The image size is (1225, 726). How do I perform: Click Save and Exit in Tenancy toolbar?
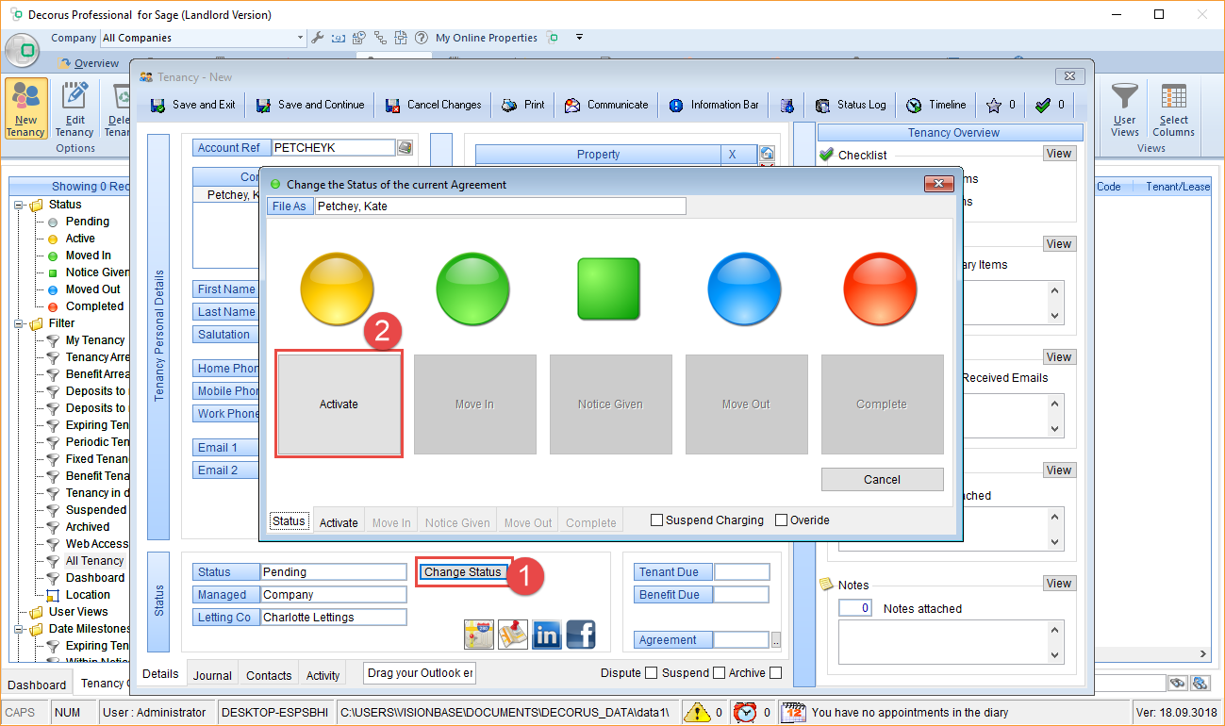click(193, 105)
